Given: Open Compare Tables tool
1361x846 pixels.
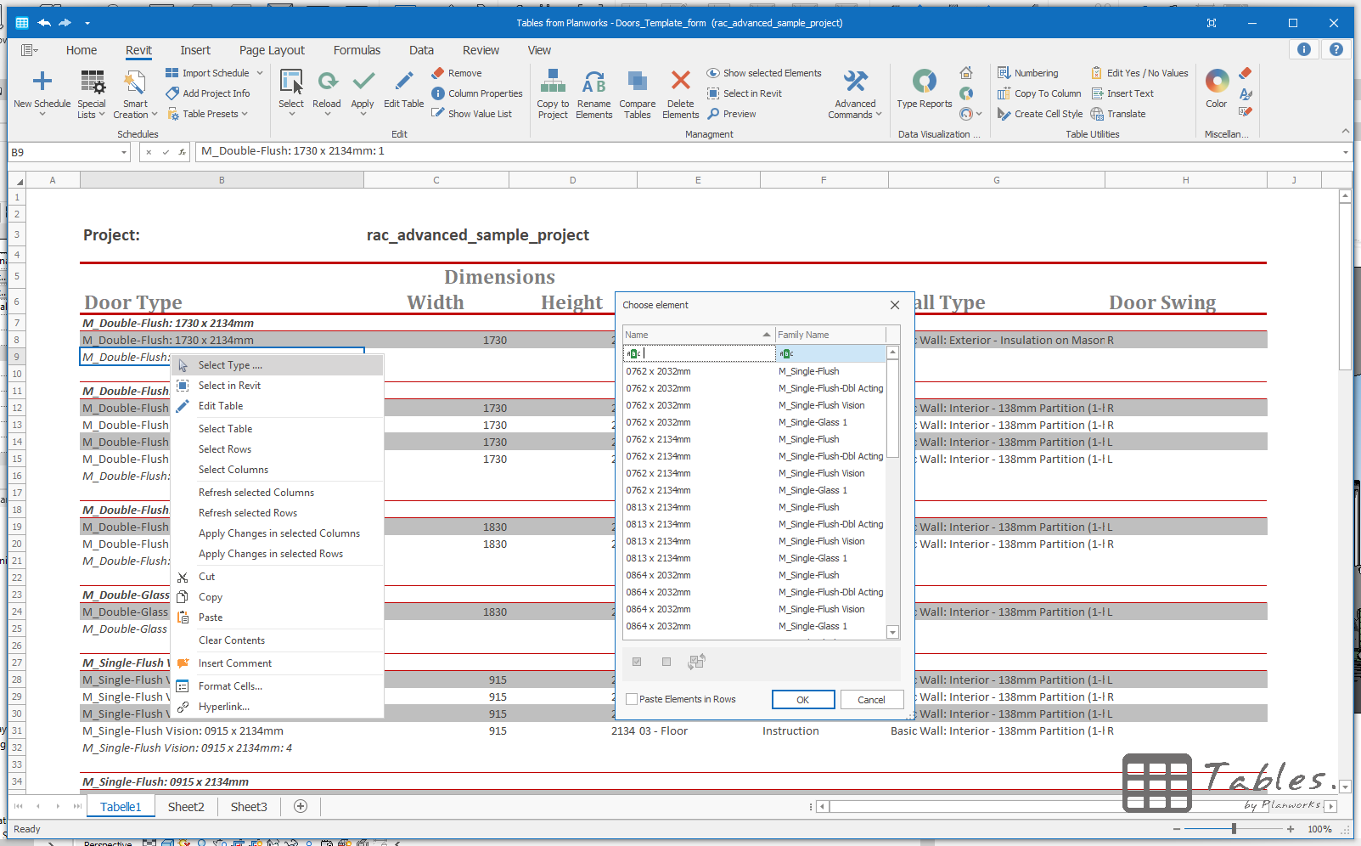Looking at the screenshot, I should point(637,82).
